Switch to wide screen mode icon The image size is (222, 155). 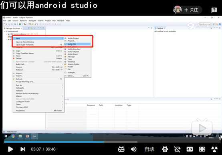(x=190, y=149)
